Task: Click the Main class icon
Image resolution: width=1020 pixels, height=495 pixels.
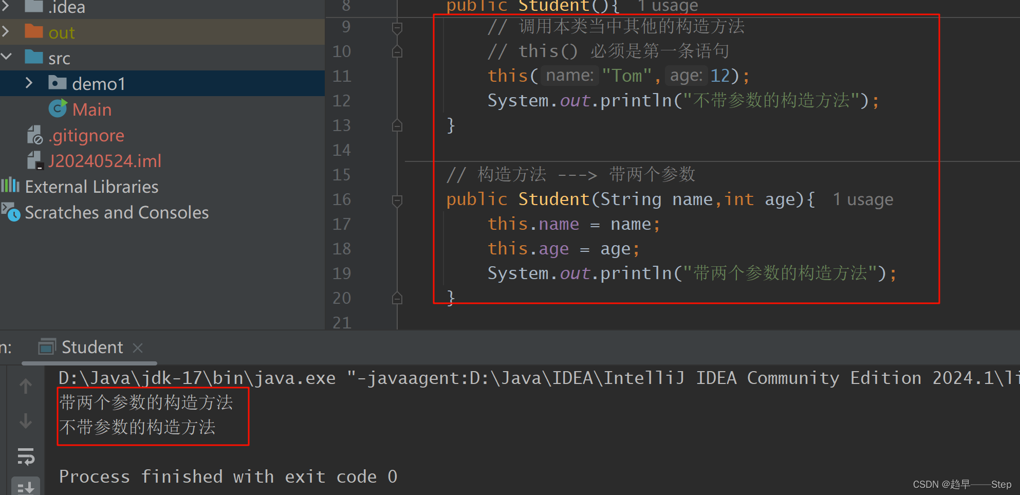Action: coord(58,108)
